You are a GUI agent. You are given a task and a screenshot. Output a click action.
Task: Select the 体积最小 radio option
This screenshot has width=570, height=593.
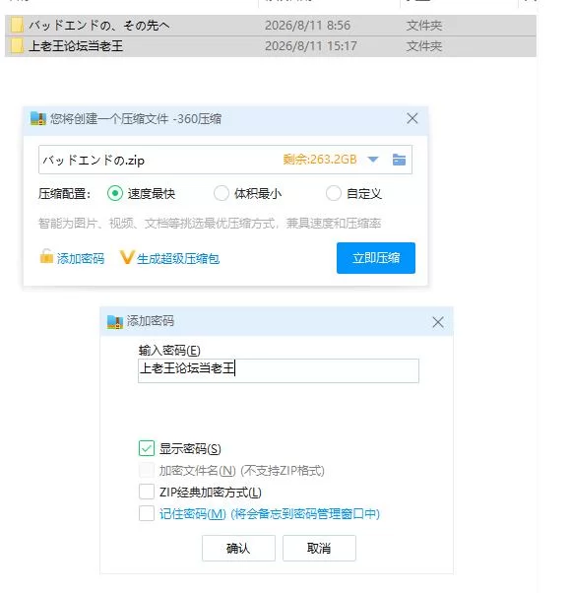click(222, 193)
